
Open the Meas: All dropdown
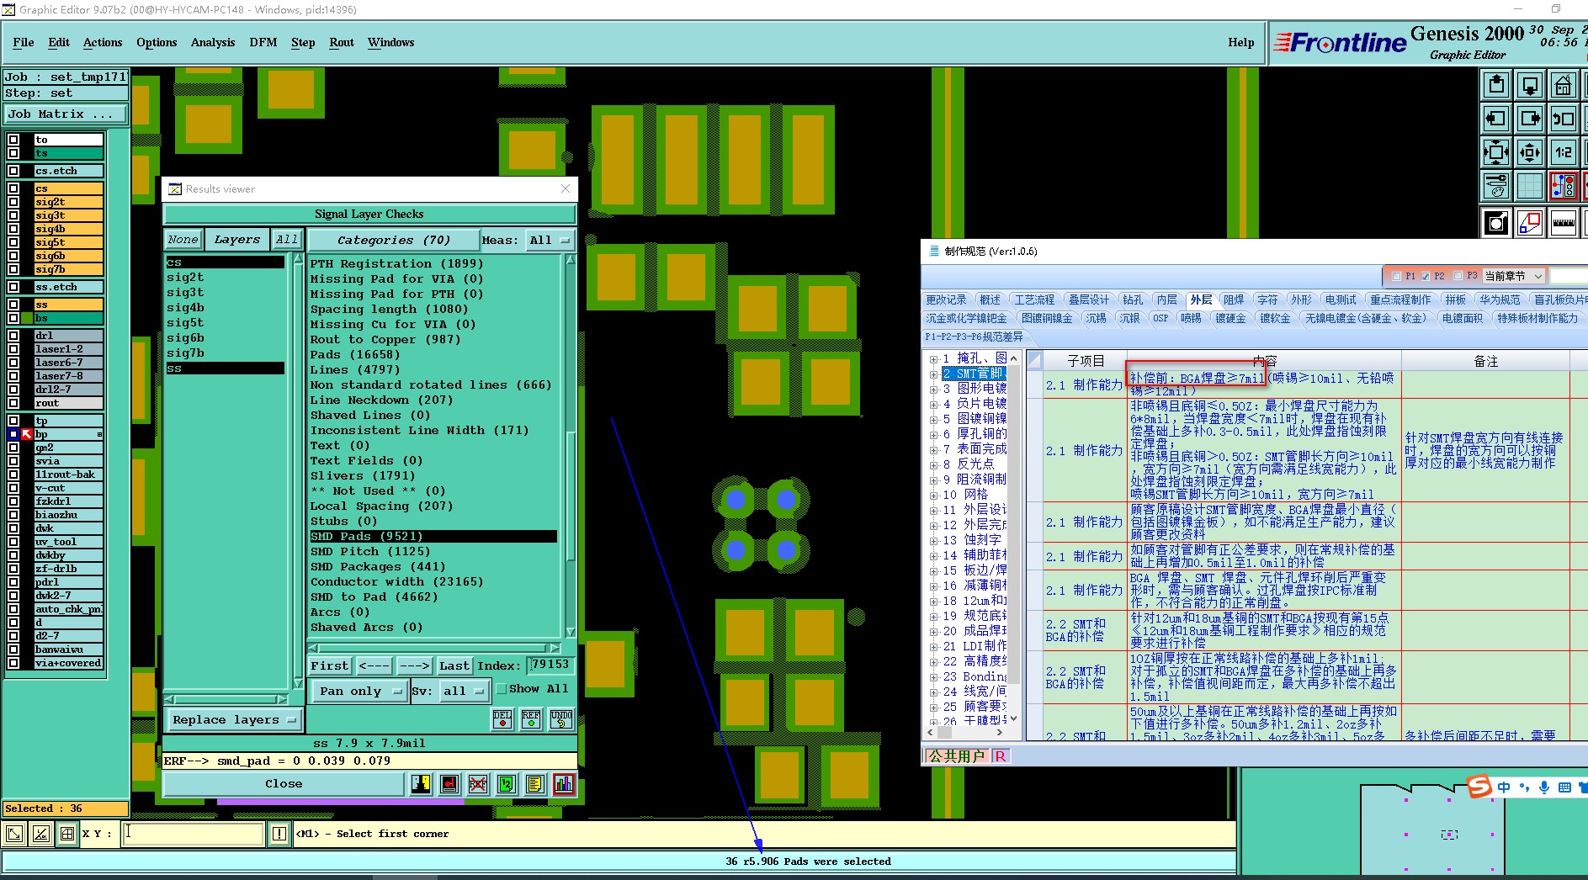coord(550,241)
